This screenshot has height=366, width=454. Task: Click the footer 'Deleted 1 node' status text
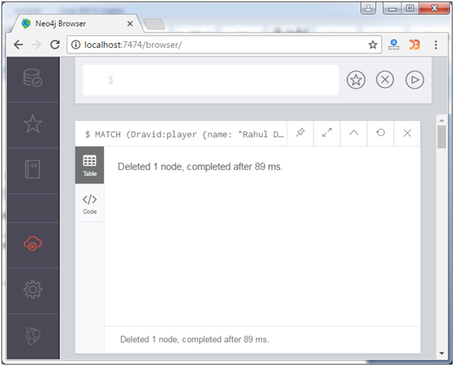pyautogui.click(x=195, y=339)
